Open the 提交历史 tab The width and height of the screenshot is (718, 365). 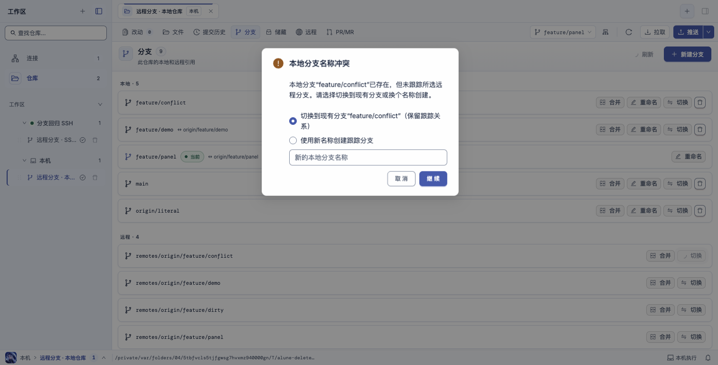tap(209, 32)
